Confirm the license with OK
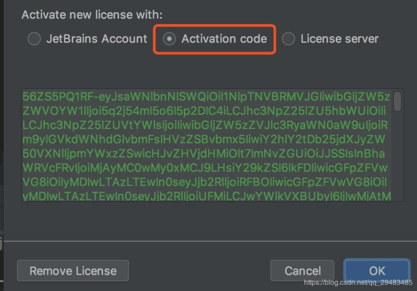The image size is (417, 291). 377,271
